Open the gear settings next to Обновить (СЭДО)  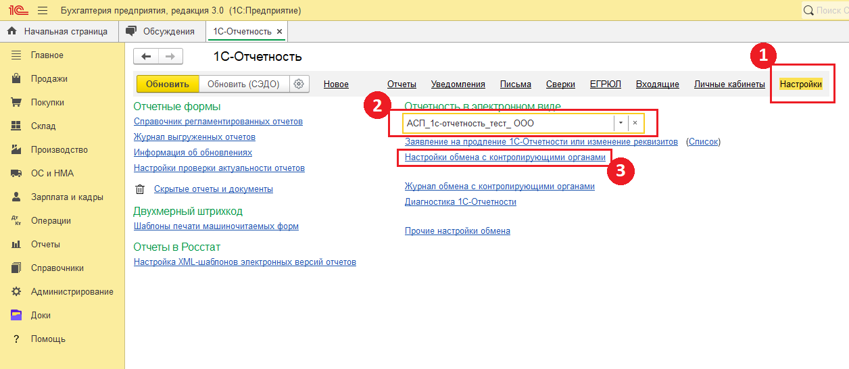coord(299,84)
